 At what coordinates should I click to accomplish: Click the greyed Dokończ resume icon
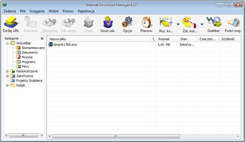pos(31,22)
